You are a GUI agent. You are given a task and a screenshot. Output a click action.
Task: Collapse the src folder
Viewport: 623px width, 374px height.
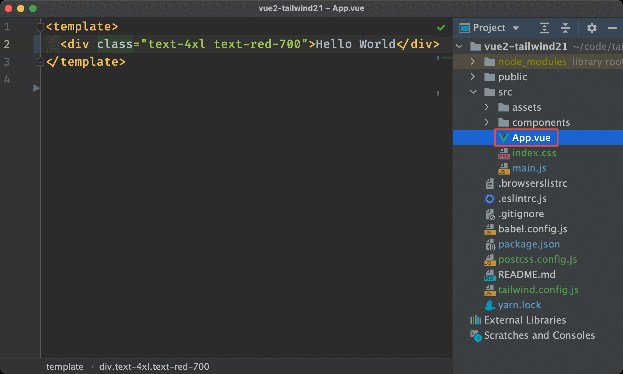[473, 92]
